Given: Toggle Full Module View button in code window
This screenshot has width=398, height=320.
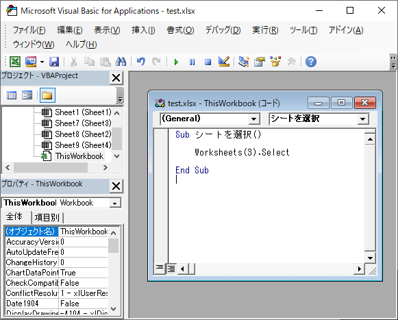Looking at the screenshot, I should pyautogui.click(x=171, y=269).
